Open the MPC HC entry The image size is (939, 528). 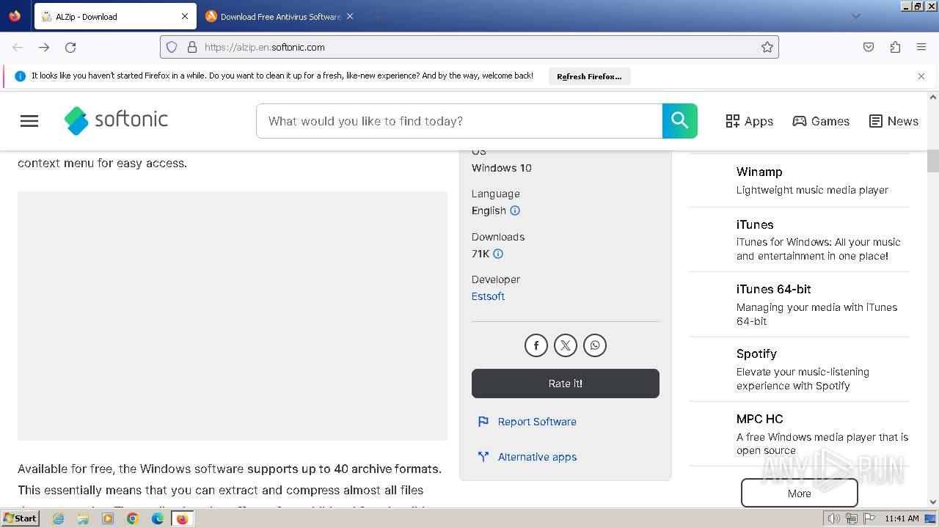pos(800,434)
